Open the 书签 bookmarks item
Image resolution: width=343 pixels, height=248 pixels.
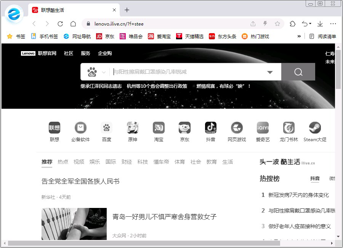[16, 36]
